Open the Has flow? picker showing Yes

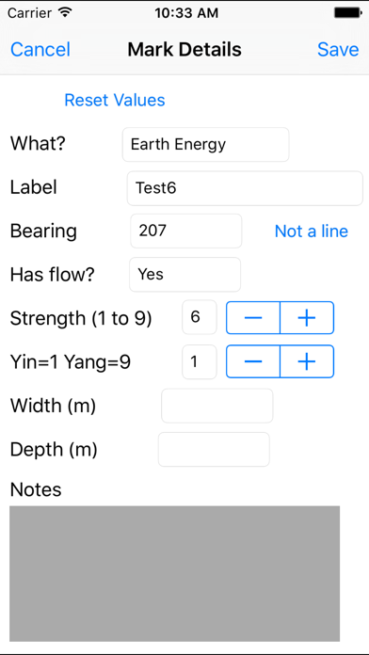pos(185,275)
